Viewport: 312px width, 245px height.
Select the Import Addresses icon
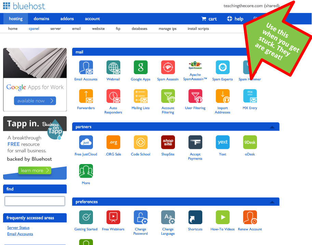[222, 96]
